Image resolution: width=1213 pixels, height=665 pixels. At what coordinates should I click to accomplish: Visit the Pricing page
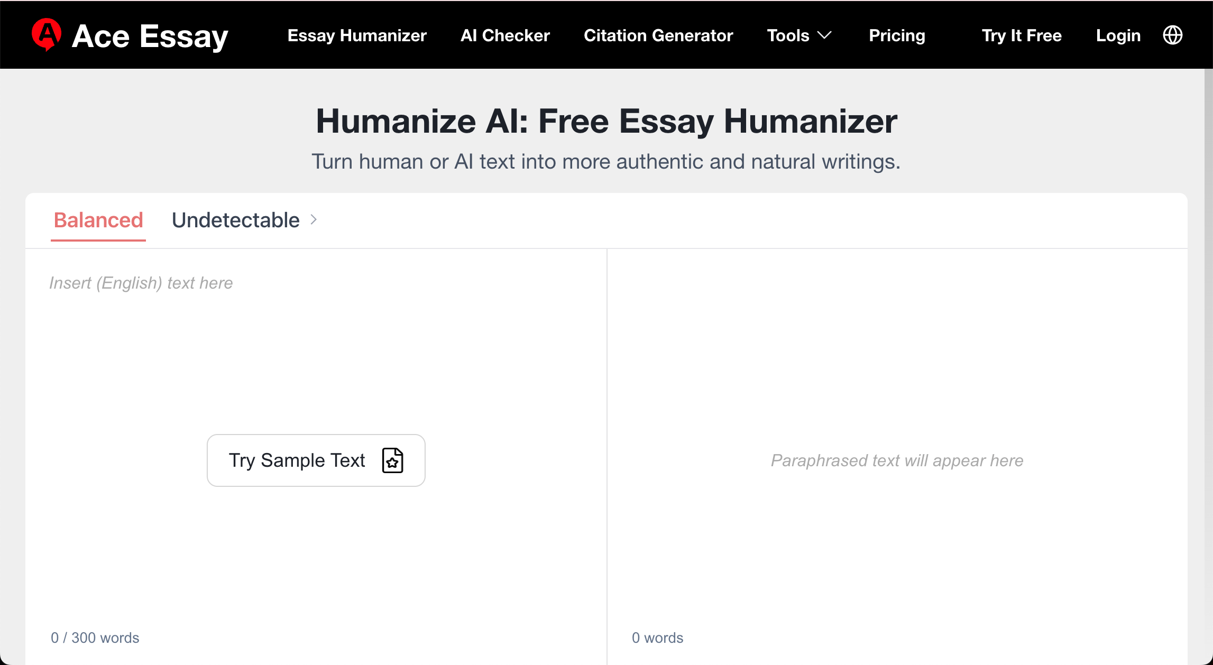[897, 35]
